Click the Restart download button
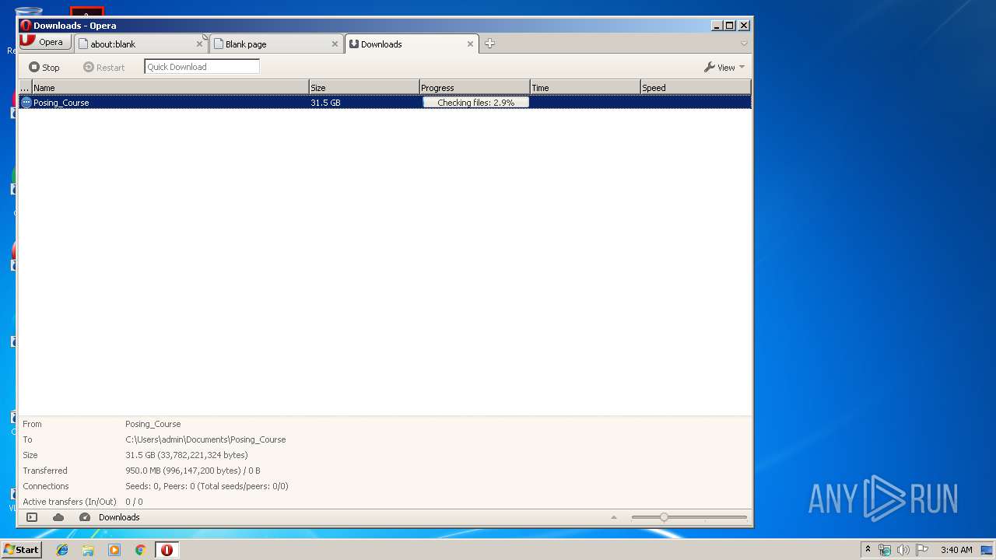Screen dimensions: 996x560 (103, 67)
